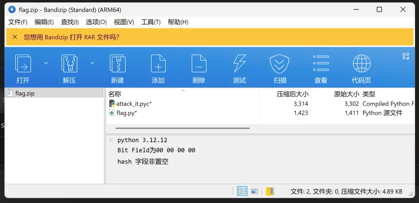The width and height of the screenshot is (419, 203).
Task: Open the File (文件) menu
Action: [x=18, y=22]
